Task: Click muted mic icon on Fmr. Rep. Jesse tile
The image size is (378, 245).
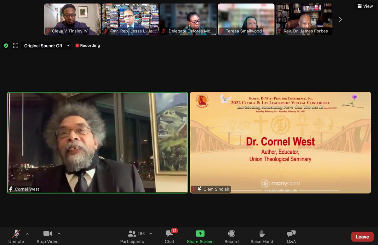Action: click(x=106, y=31)
